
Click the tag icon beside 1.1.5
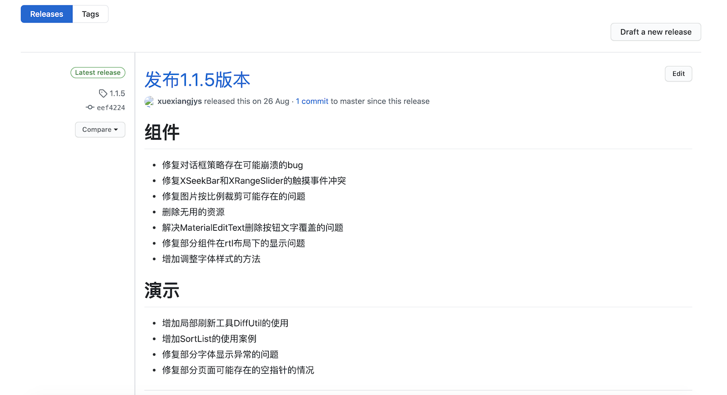point(103,93)
